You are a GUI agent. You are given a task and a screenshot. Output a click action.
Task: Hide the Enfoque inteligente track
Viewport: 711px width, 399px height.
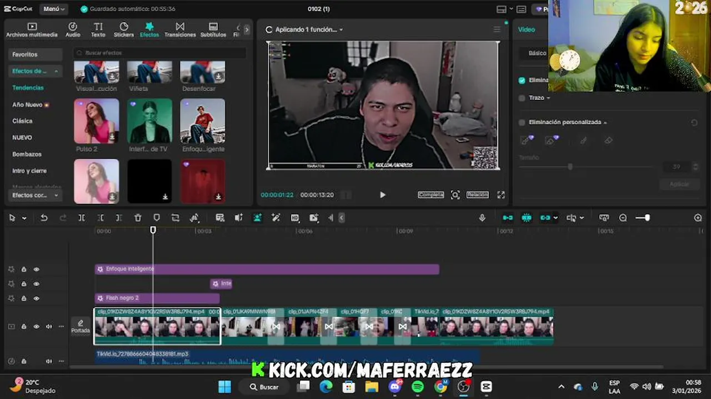[x=36, y=269]
